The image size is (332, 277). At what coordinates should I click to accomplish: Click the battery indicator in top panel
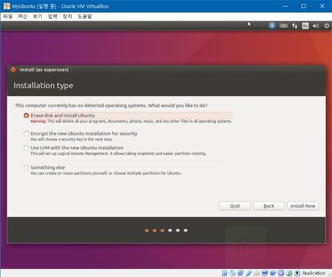284,26
